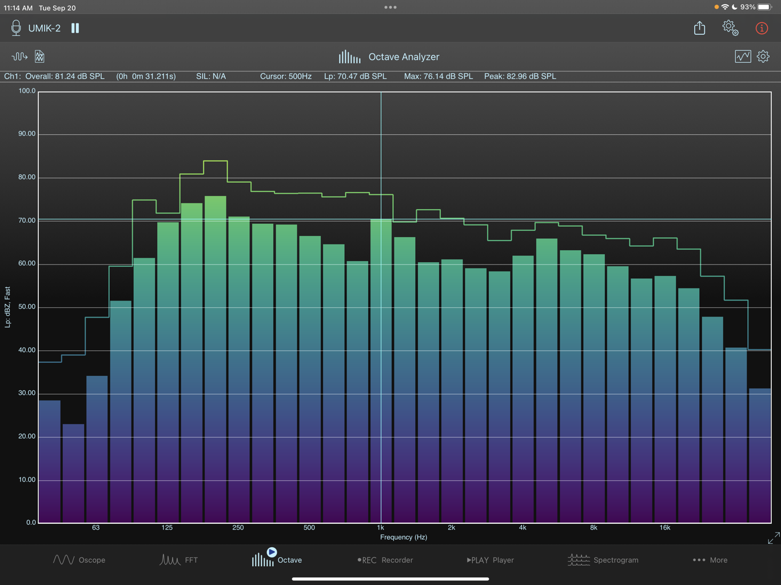Switch to the Oscope tab

[x=79, y=560]
